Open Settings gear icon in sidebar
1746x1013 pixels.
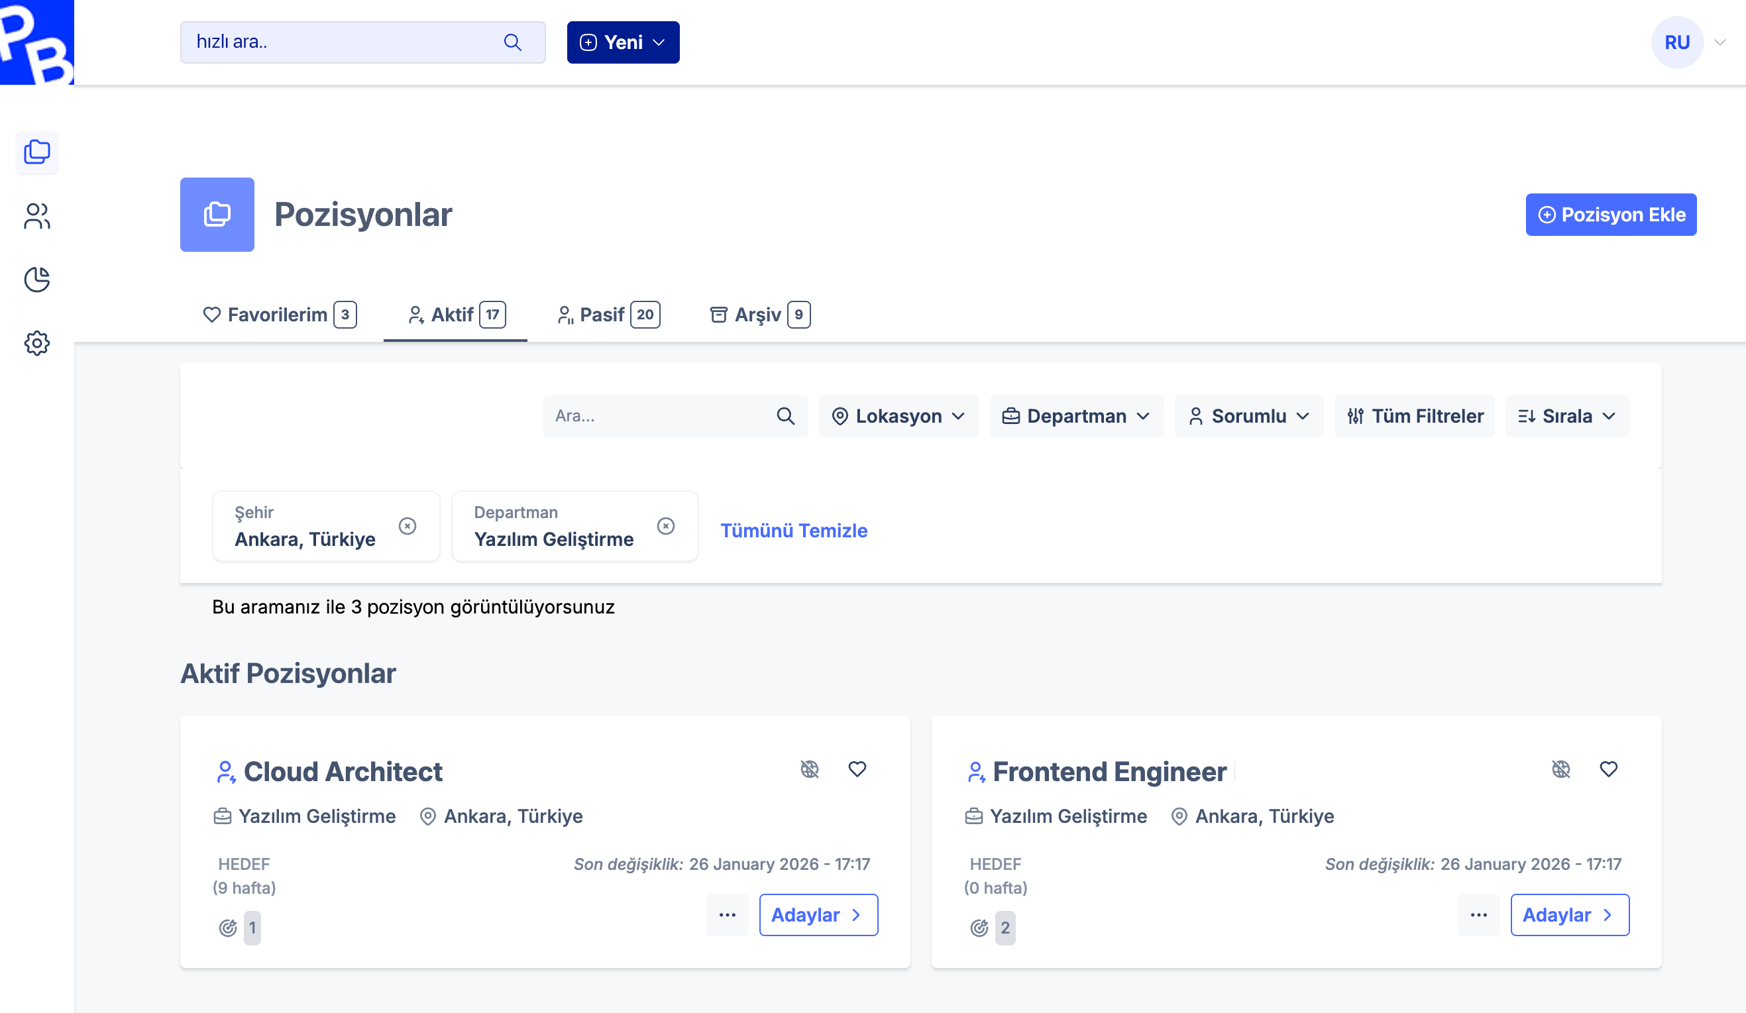click(x=36, y=343)
